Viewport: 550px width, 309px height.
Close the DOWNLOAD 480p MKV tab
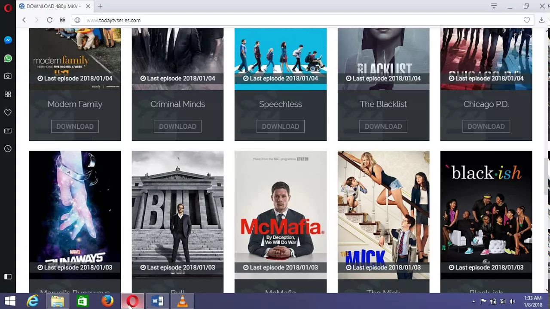point(89,6)
